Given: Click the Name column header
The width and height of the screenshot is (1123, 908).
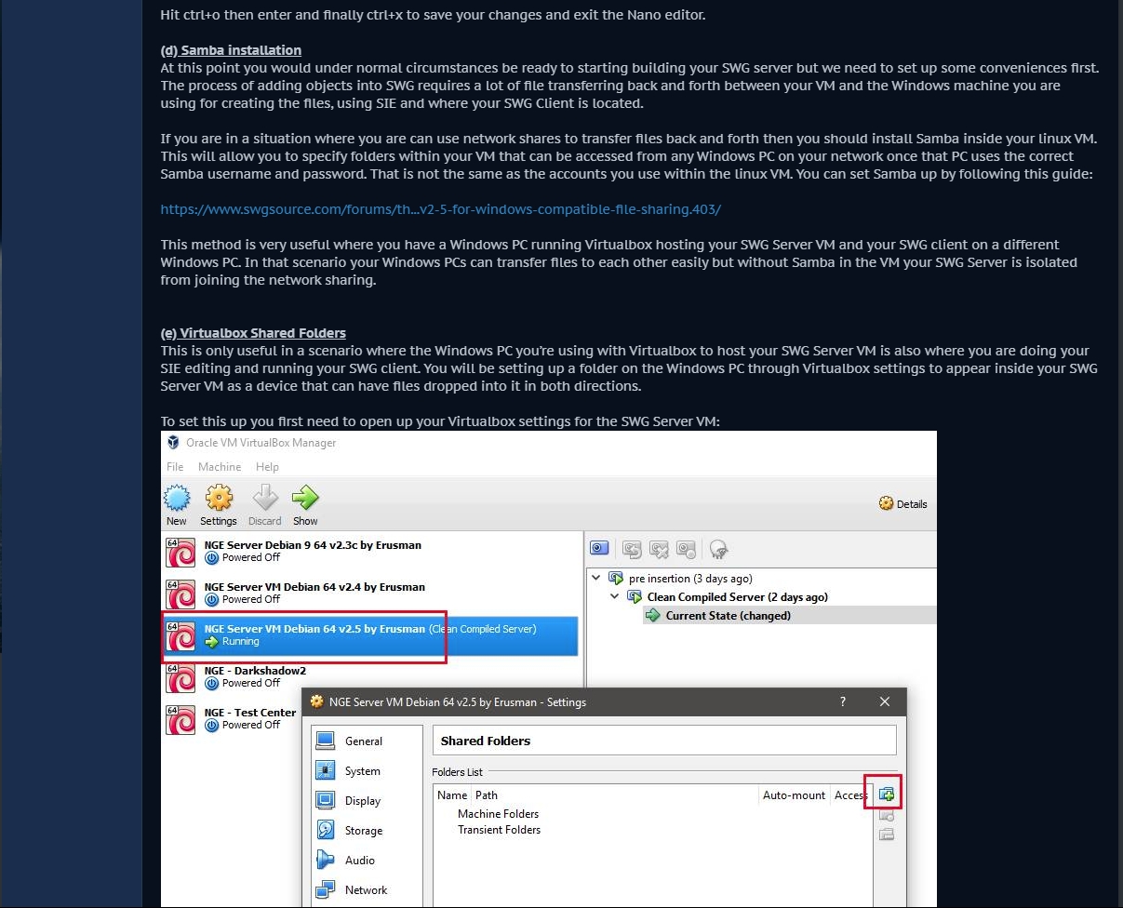Looking at the screenshot, I should pos(452,795).
